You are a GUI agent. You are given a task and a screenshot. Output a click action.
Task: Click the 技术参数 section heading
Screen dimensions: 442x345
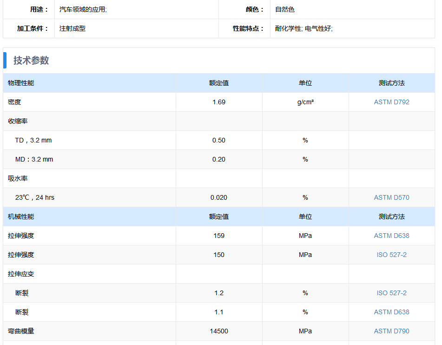31,61
